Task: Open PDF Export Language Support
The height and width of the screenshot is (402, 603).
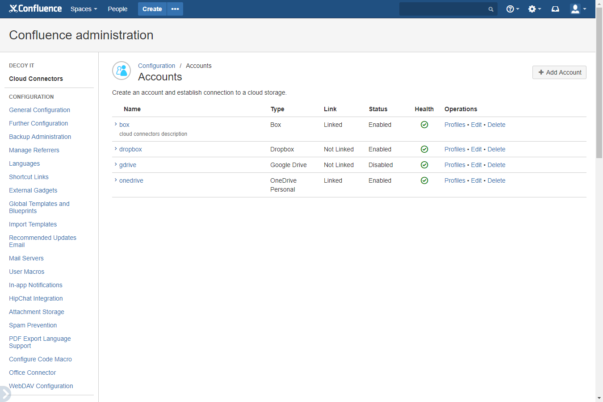Action: [x=40, y=342]
